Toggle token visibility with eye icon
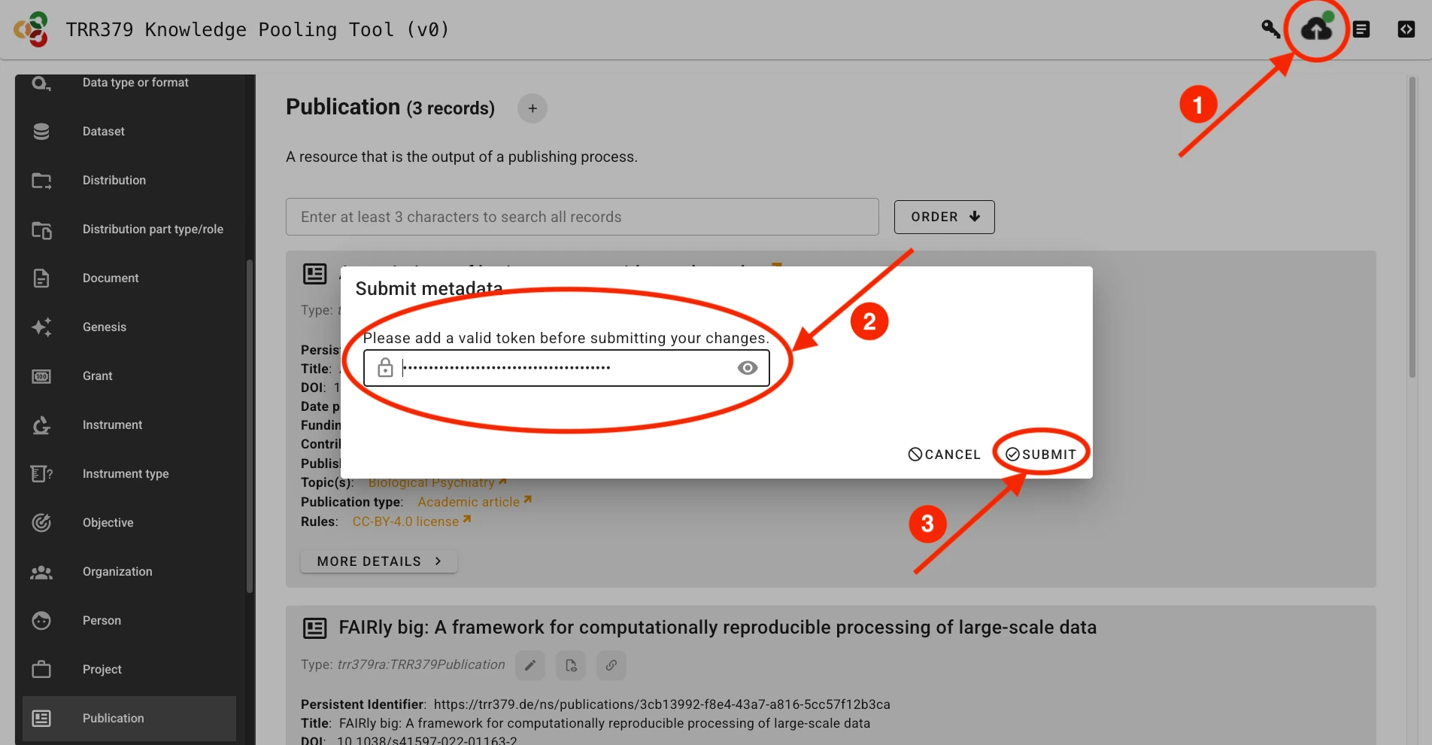Image resolution: width=1432 pixels, height=745 pixels. pos(747,367)
